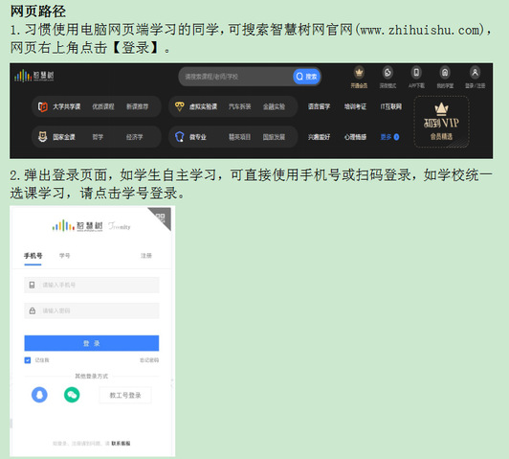Select the 手机号 login tab
Image resolution: width=509 pixels, height=459 pixels.
33,256
